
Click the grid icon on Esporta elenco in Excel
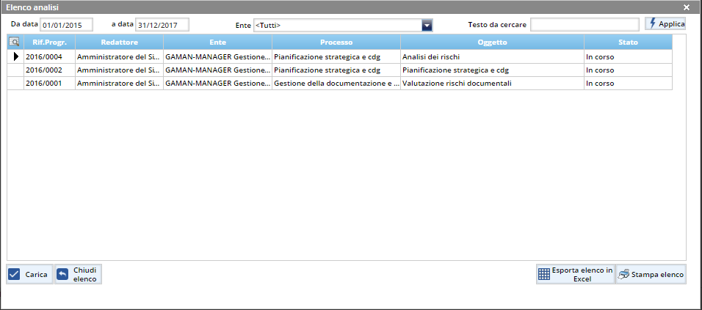(x=544, y=275)
